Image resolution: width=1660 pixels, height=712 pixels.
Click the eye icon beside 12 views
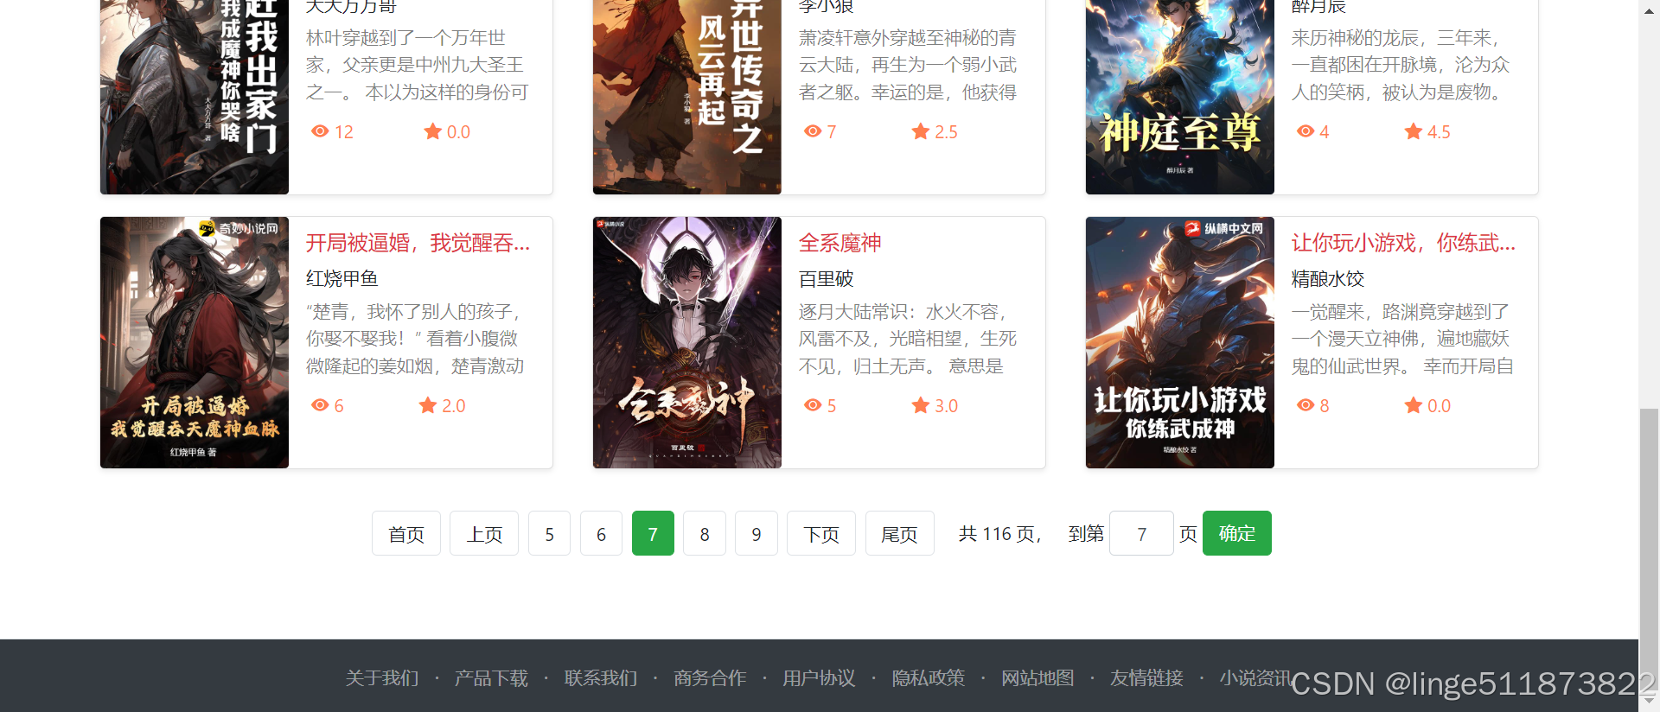click(320, 131)
